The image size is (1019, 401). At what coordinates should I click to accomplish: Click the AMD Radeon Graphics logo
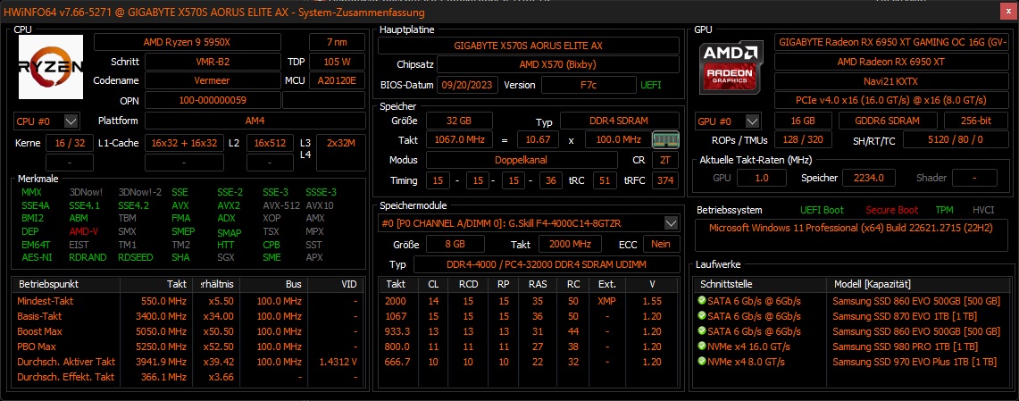(x=730, y=67)
